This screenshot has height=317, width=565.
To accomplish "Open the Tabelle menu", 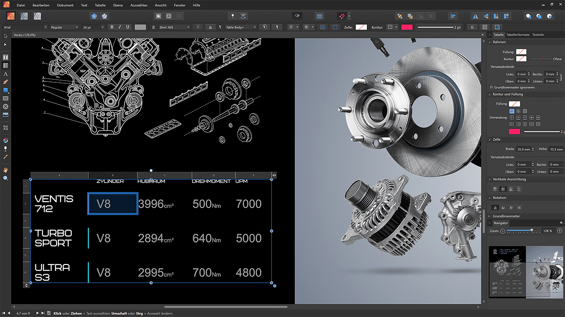I will (100, 5).
